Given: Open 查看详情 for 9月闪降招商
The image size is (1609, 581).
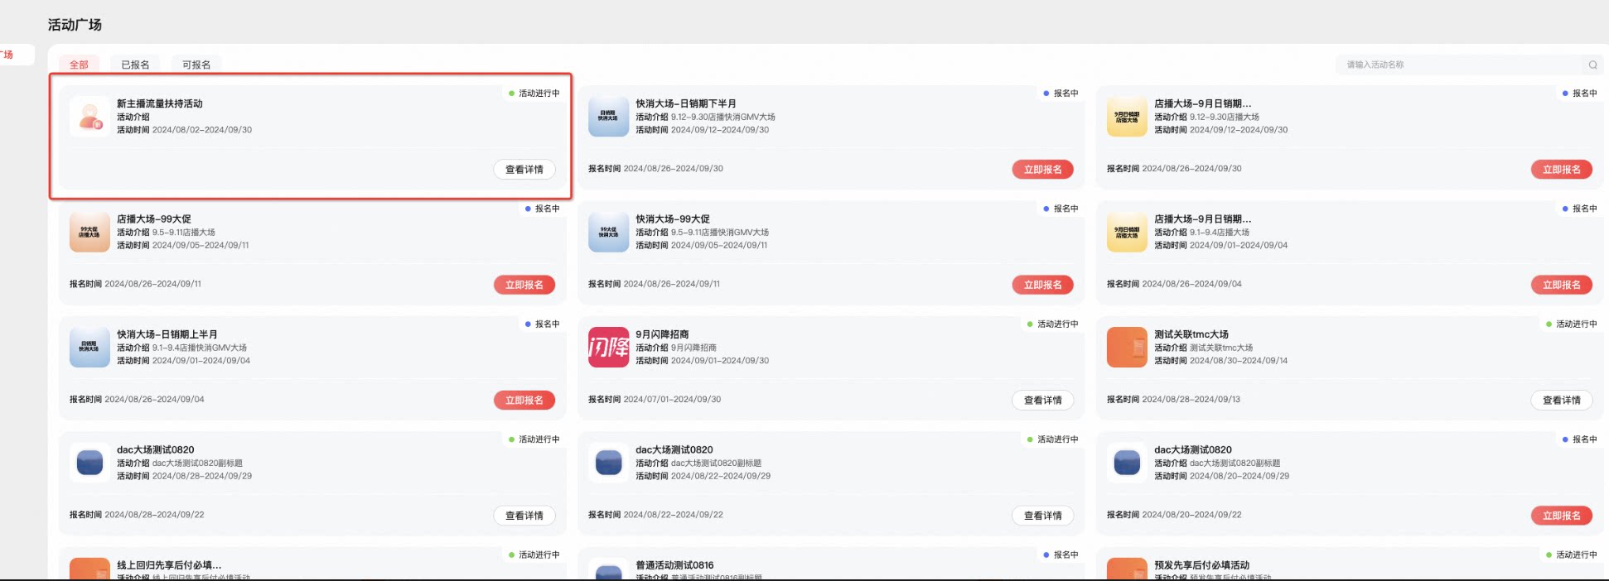Looking at the screenshot, I should coord(1042,400).
